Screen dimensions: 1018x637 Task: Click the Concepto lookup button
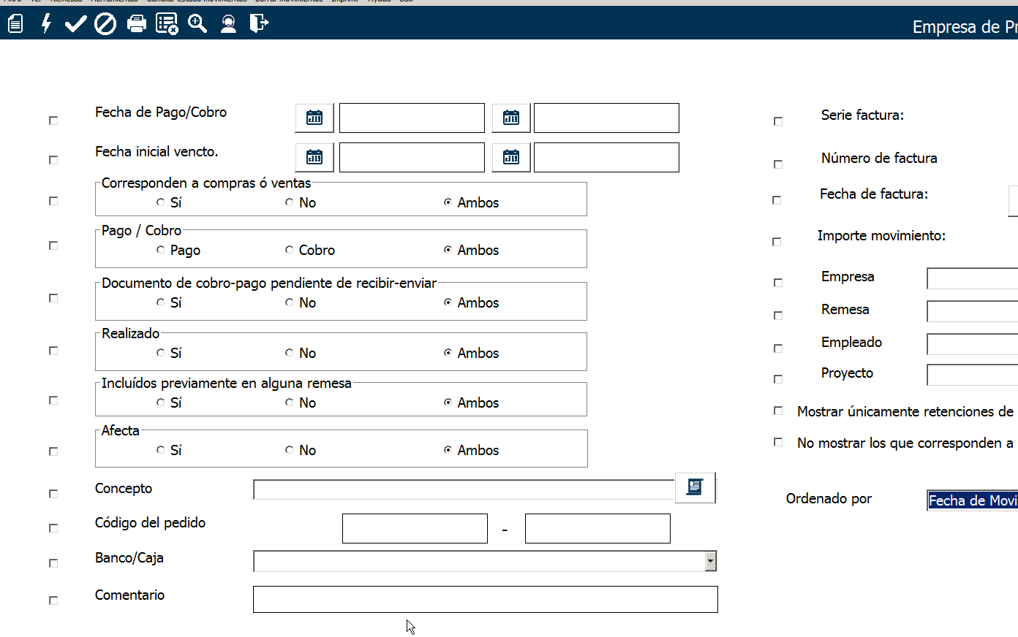(695, 487)
